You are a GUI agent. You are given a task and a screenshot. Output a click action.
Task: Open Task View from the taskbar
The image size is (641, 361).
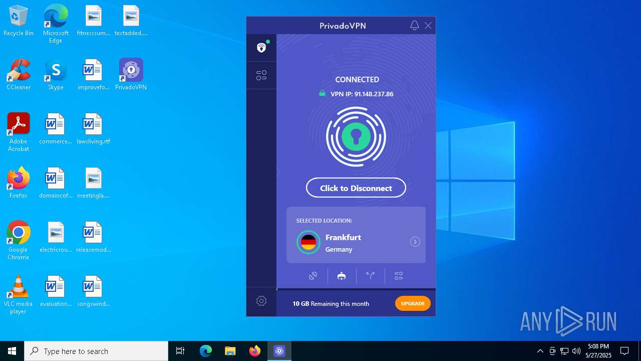(x=180, y=351)
